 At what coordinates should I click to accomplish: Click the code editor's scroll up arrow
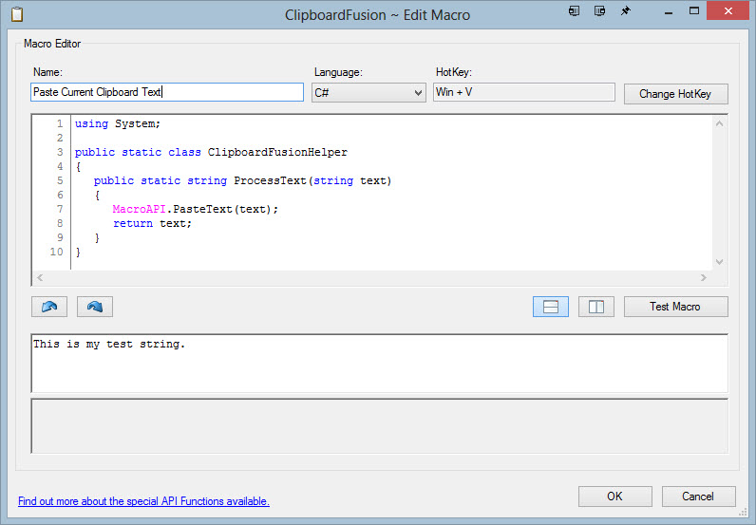pos(719,123)
